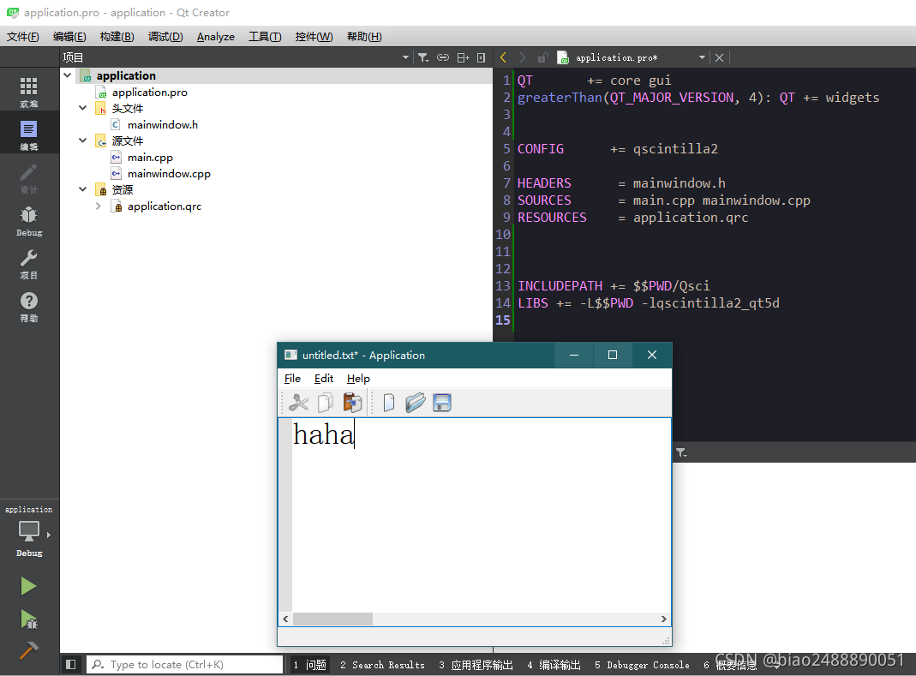Click the filter icon in lower output pane

click(x=681, y=452)
